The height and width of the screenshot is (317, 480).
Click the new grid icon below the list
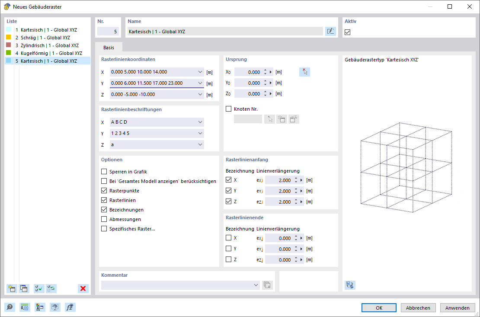[12, 288]
